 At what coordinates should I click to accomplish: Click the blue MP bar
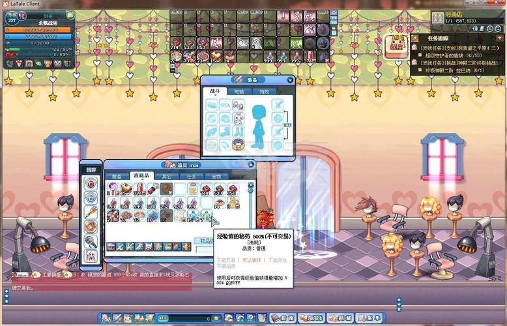coord(38,37)
